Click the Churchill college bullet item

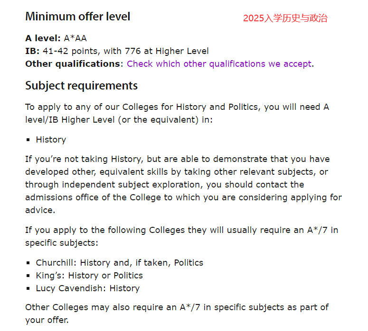[120, 263]
